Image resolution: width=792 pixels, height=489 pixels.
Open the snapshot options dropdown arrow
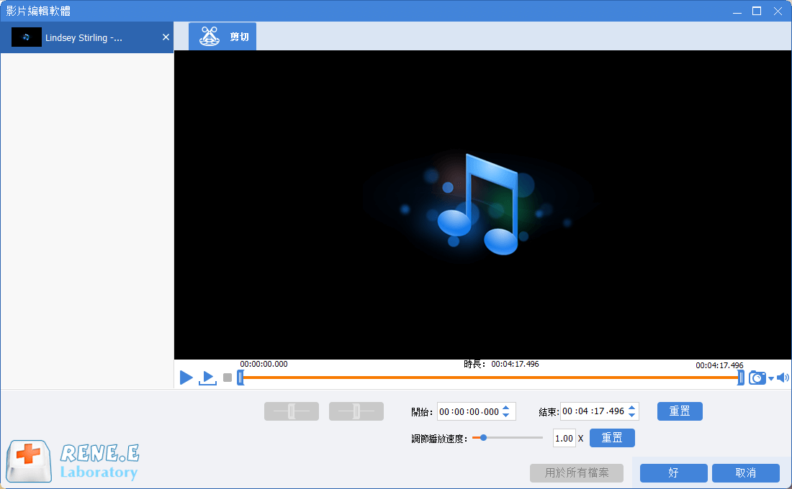coord(771,378)
